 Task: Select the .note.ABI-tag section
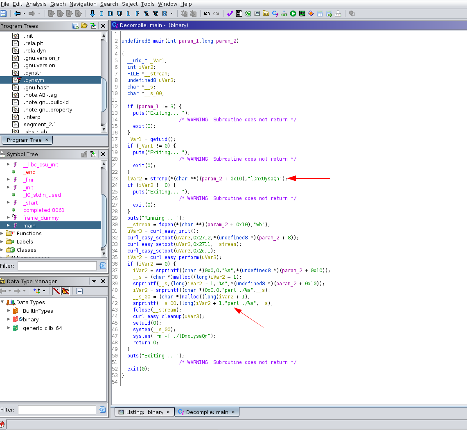[x=40, y=95]
